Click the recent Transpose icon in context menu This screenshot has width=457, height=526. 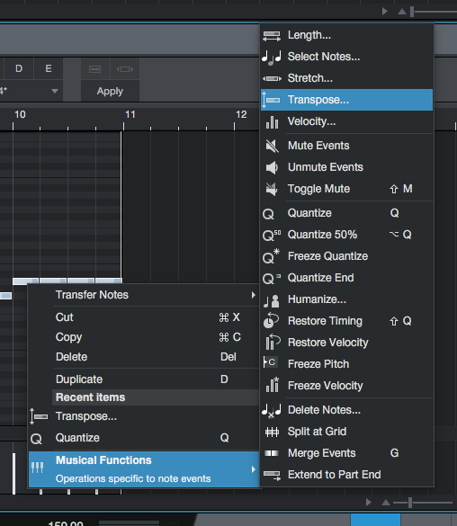(x=39, y=416)
